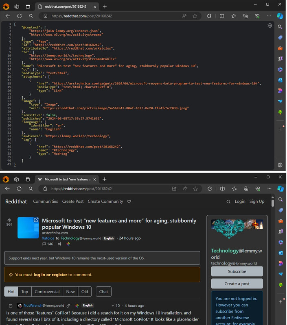287x325 pixels.
Task: Click log in or register link
Action: [x=50, y=275]
